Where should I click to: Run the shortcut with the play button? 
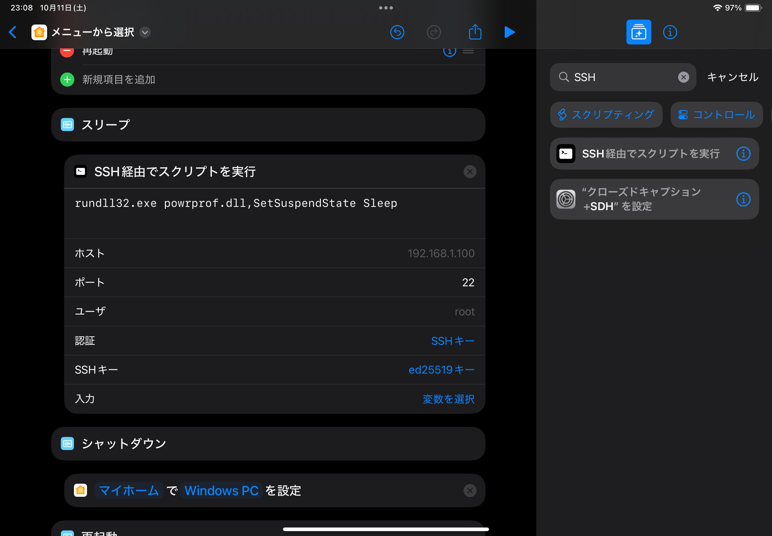pos(509,32)
